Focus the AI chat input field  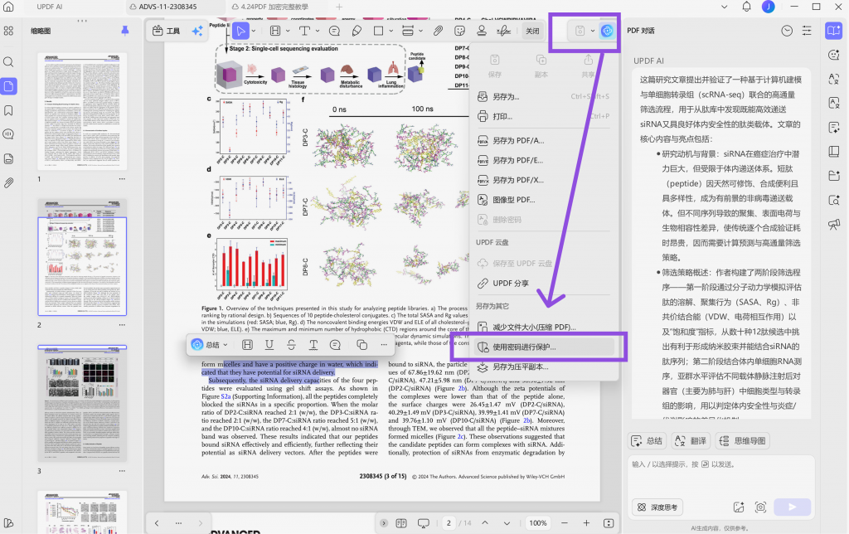[723, 477]
